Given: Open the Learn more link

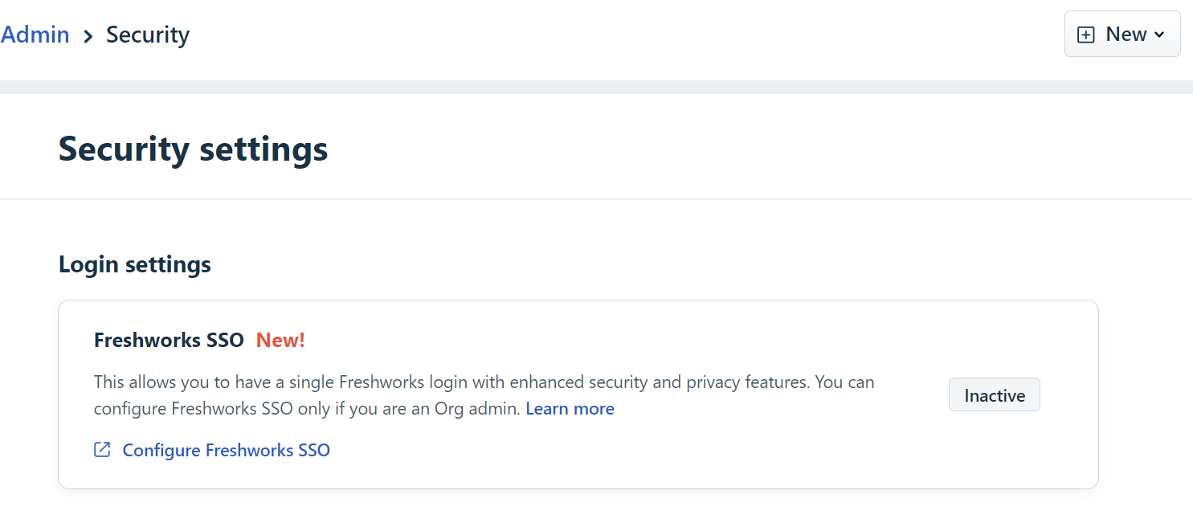Looking at the screenshot, I should (570, 409).
